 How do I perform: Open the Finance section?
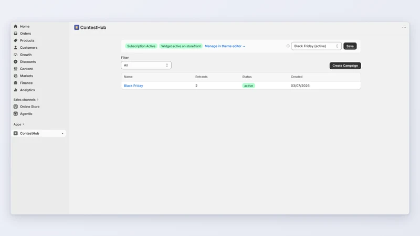[x=26, y=83]
